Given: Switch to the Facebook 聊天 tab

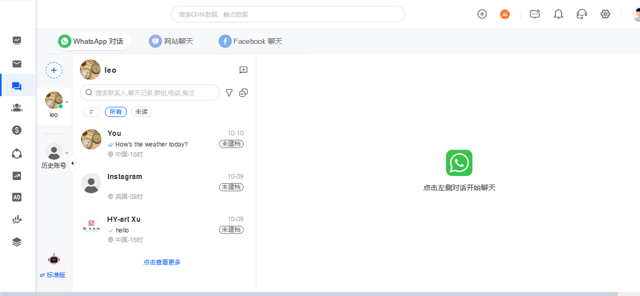Looking at the screenshot, I should 251,41.
